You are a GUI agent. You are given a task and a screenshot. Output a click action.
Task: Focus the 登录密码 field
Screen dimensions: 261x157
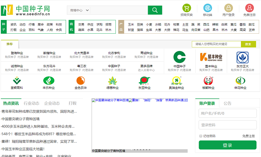pyautogui.click(x=228, y=125)
